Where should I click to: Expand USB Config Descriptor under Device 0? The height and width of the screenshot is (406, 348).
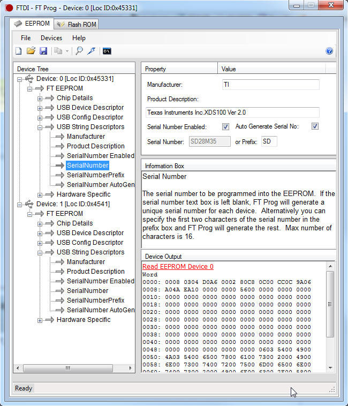[x=40, y=118]
